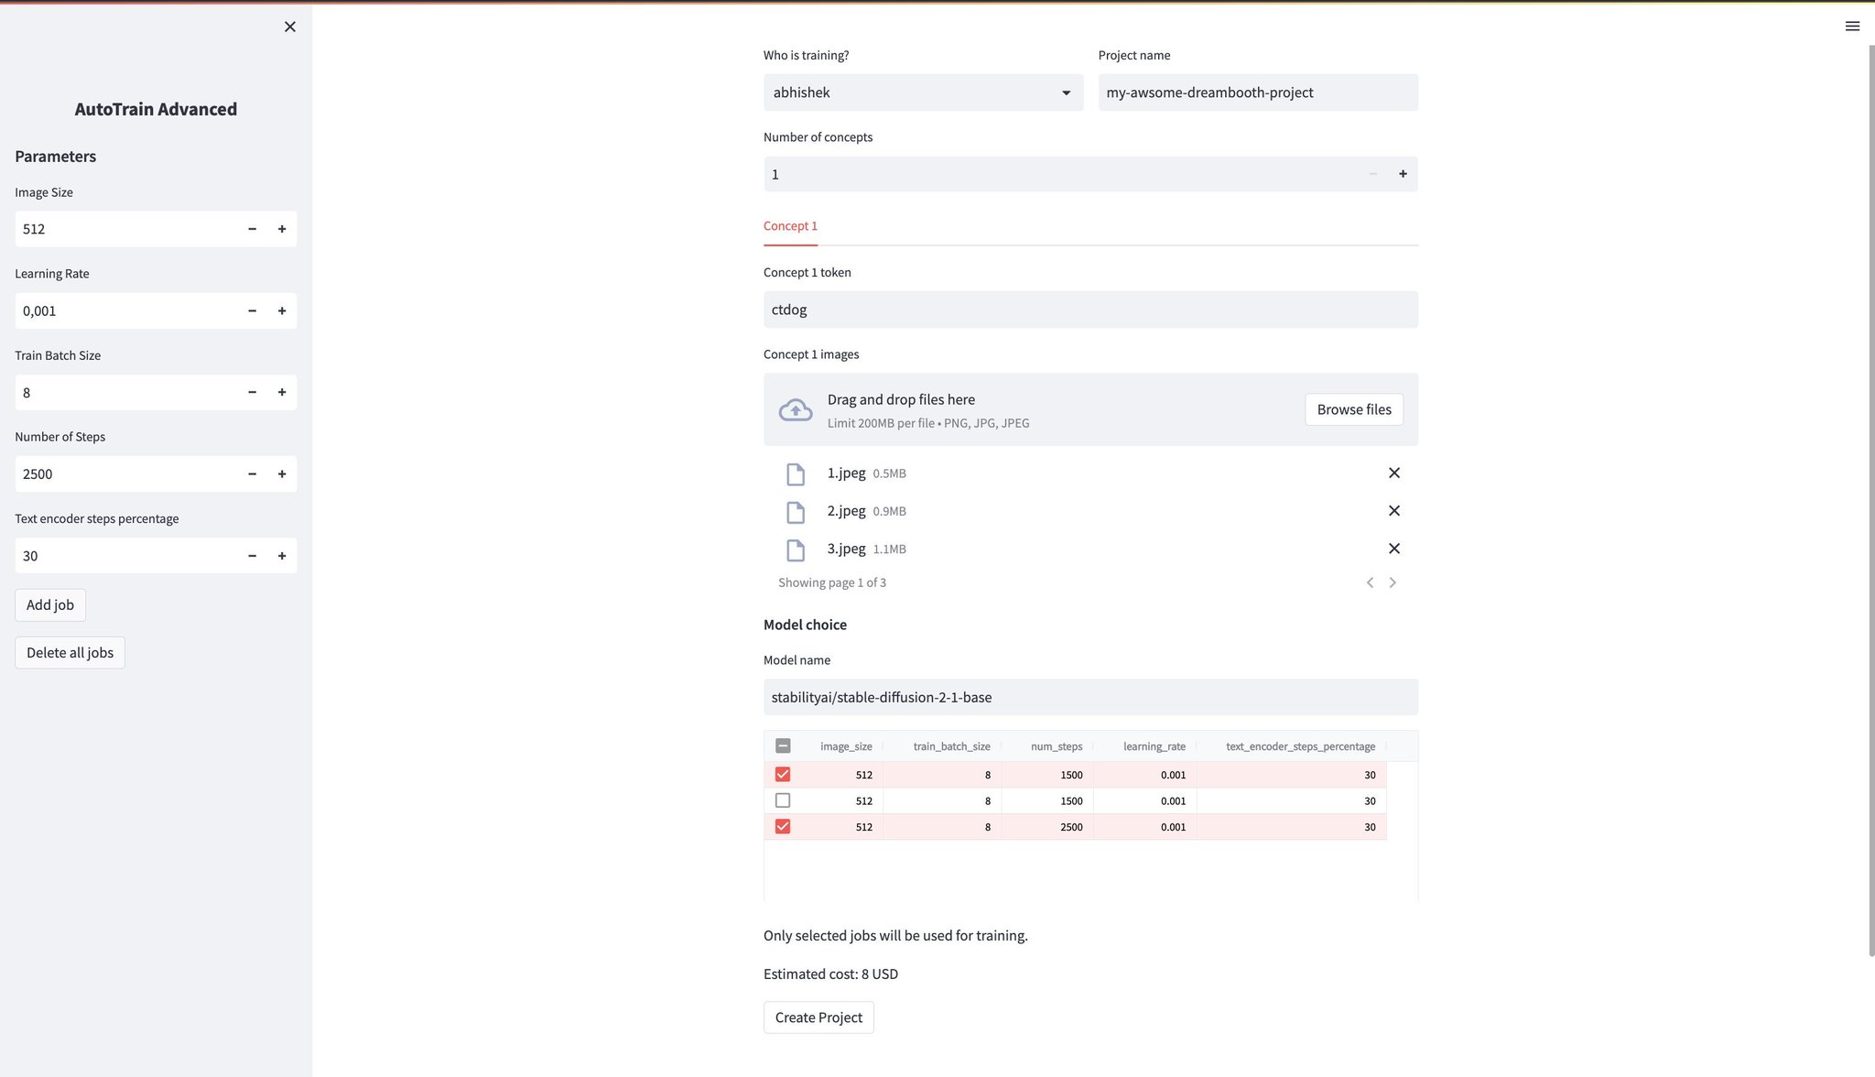The image size is (1875, 1077).
Task: Increase Image Size with plus icon
Action: [x=282, y=229]
